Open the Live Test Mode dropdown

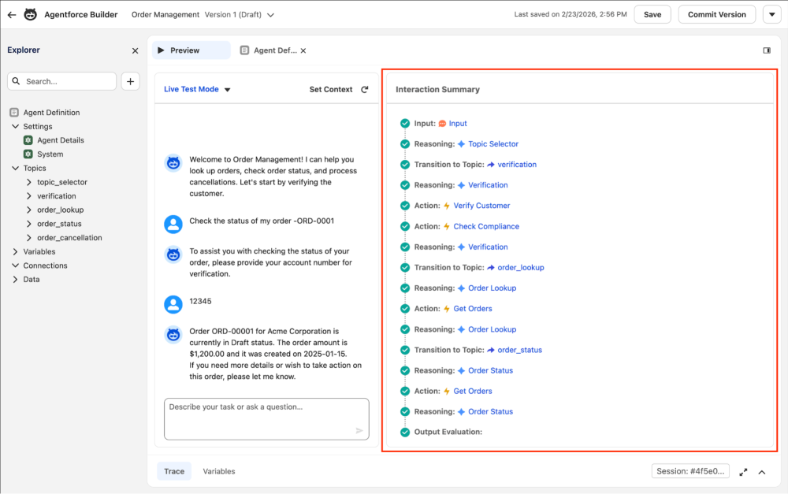pyautogui.click(x=195, y=89)
